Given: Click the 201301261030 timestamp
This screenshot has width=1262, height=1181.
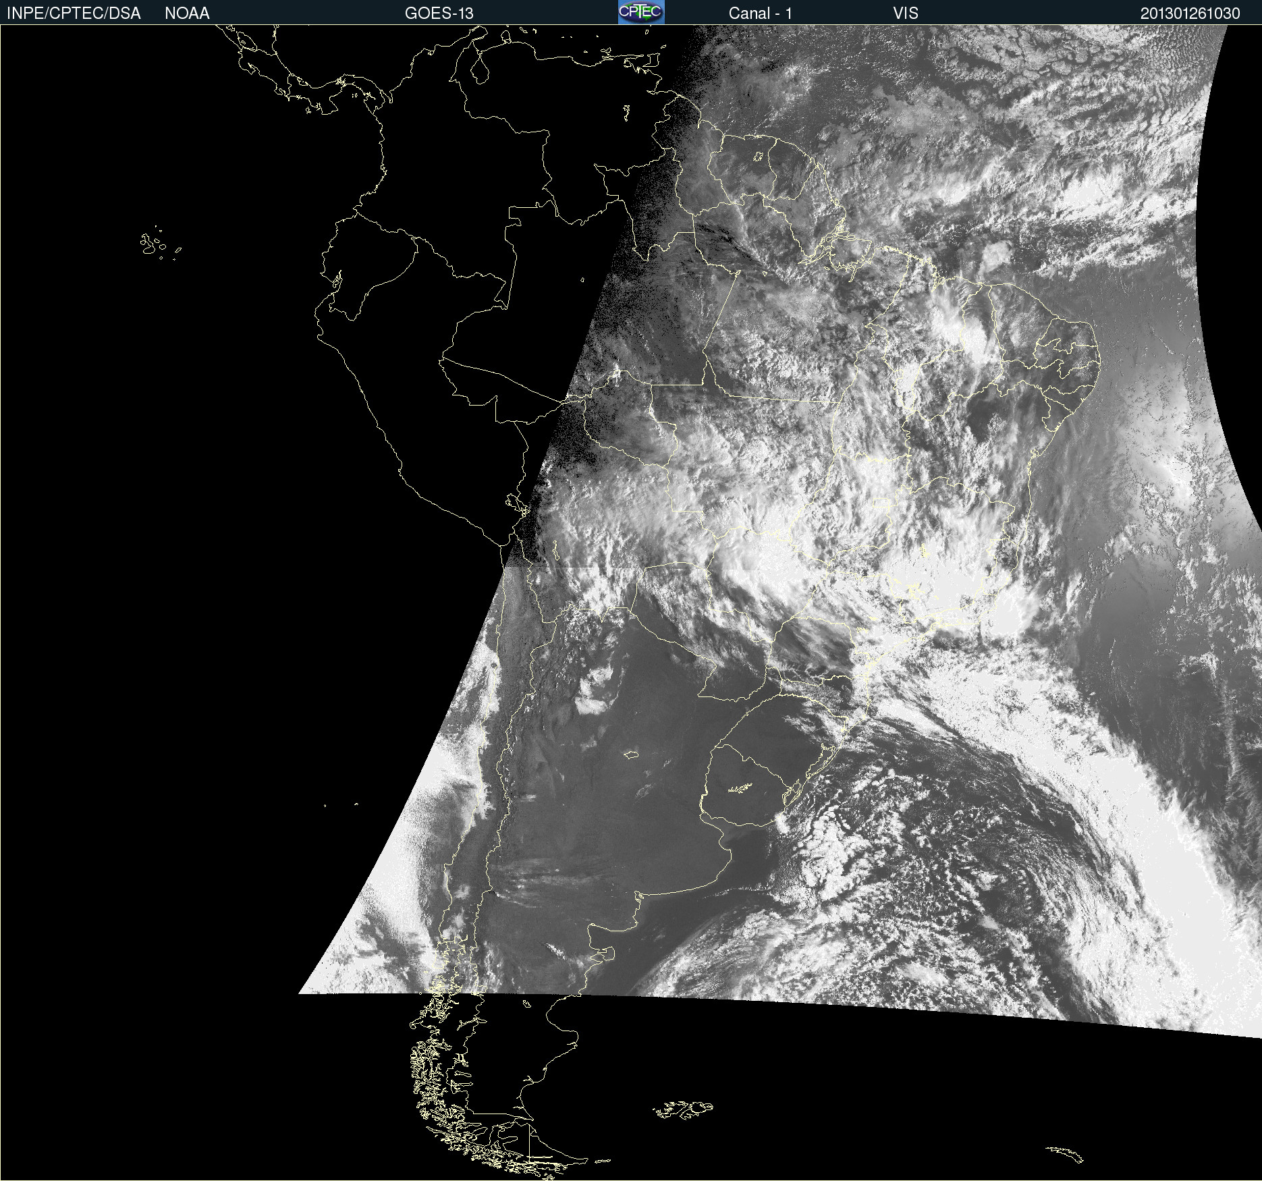Looking at the screenshot, I should click(1190, 13).
